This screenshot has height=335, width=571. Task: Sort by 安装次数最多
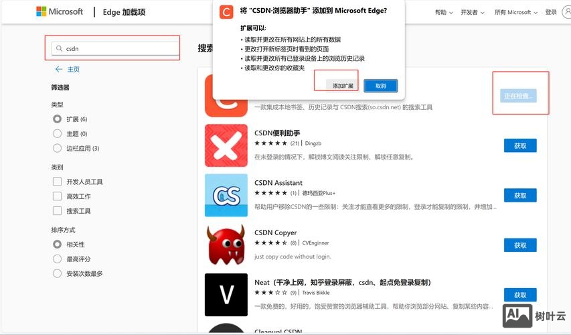click(x=57, y=273)
